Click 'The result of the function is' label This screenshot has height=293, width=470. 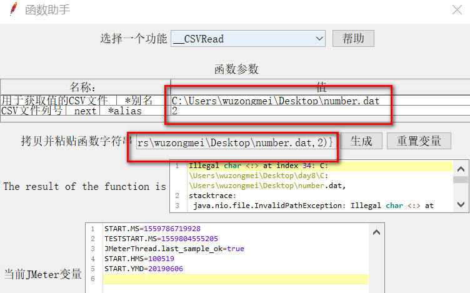[84, 186]
